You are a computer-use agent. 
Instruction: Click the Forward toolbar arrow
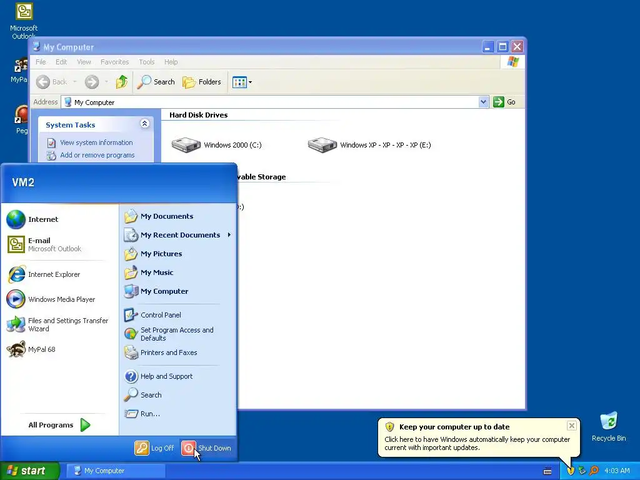point(92,82)
